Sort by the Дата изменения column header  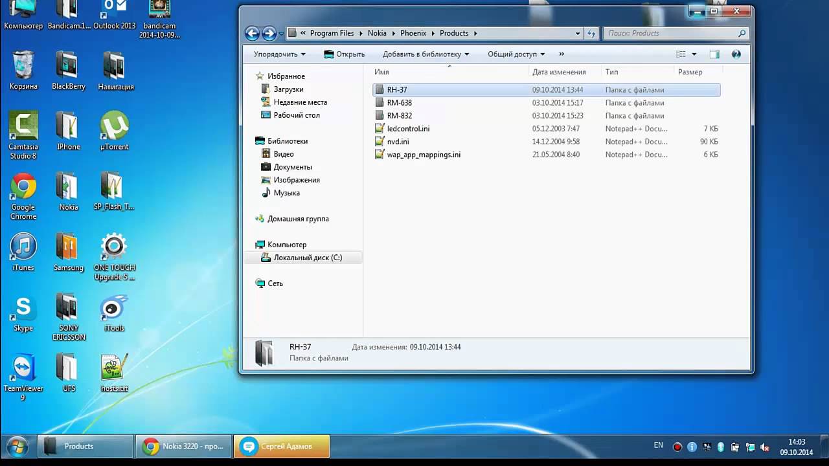pos(565,72)
